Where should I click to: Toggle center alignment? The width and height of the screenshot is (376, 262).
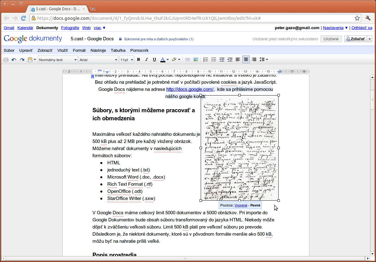coord(246,60)
